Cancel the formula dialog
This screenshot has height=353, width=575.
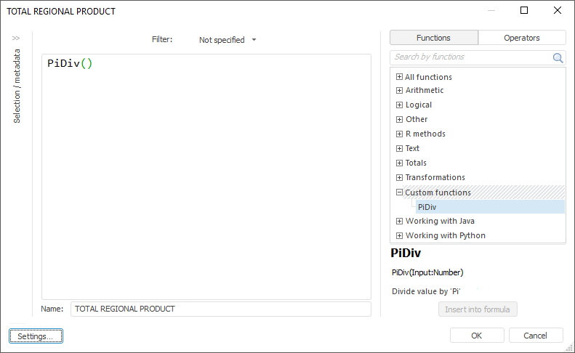click(536, 336)
